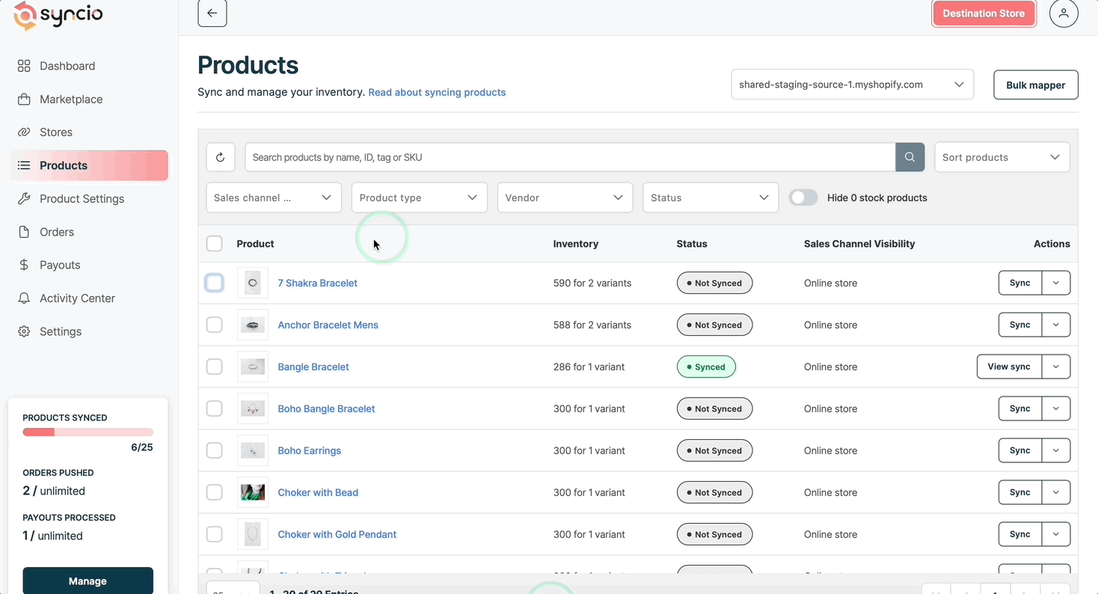Open the Anchor Bracelet Mens thumbnail
The width and height of the screenshot is (1098, 594).
click(x=253, y=325)
